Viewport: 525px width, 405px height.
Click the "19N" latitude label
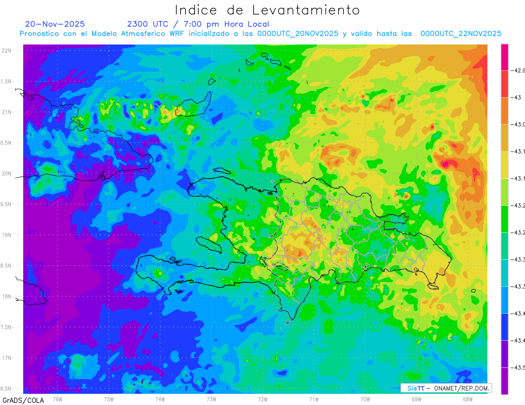[x=7, y=235]
